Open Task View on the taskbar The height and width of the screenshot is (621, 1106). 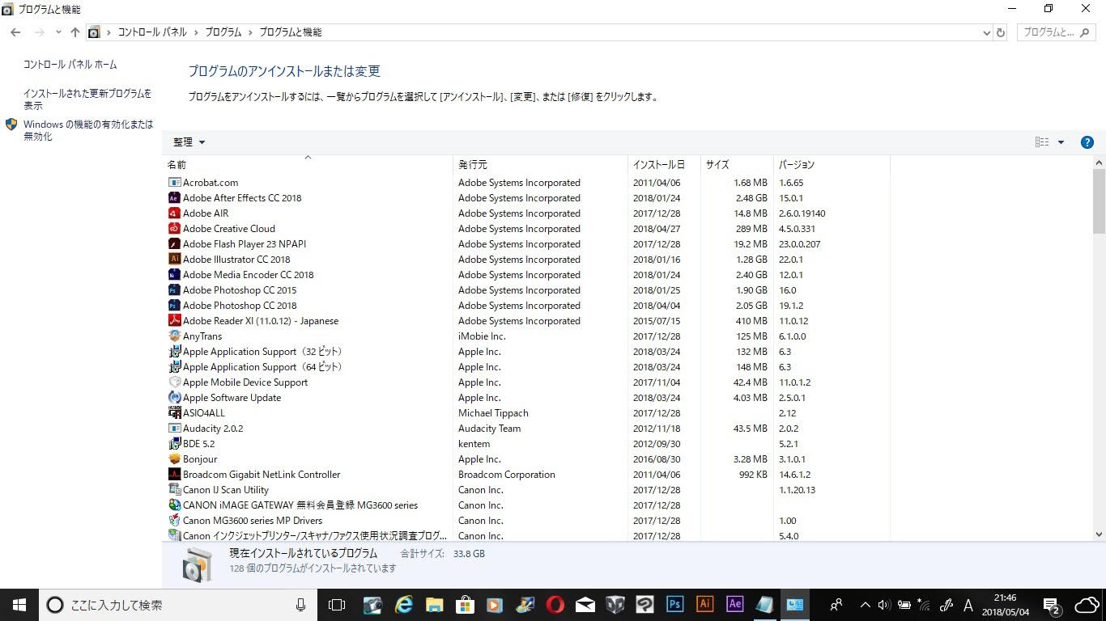coord(336,604)
